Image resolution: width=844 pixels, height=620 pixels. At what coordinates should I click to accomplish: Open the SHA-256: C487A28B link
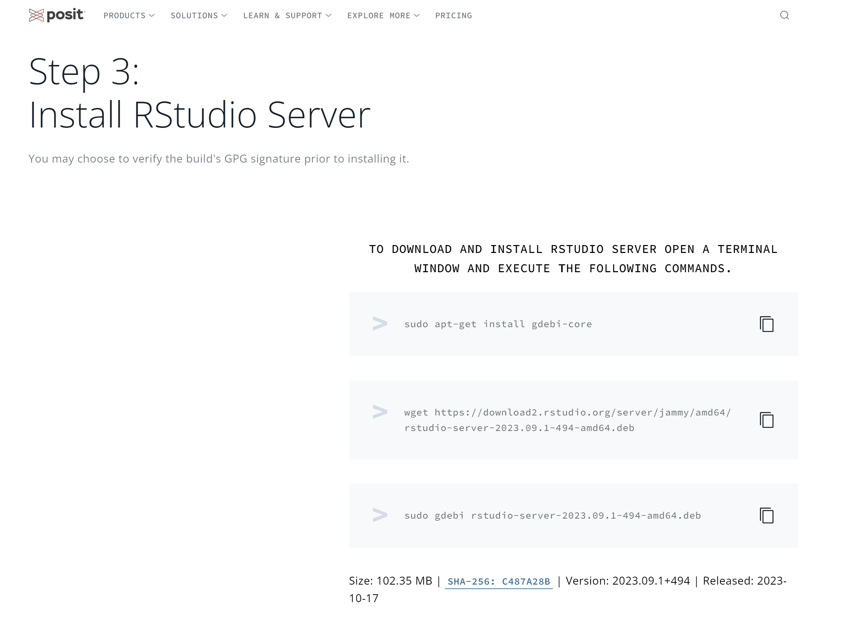pos(499,582)
